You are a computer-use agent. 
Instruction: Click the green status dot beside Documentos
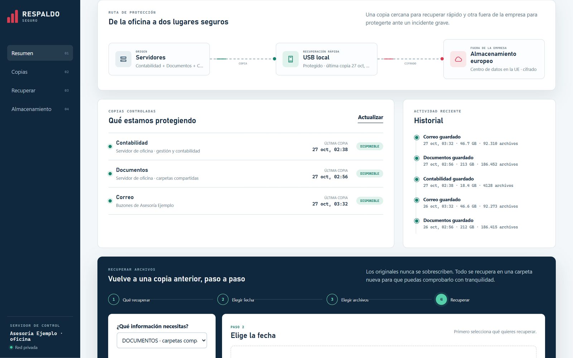pyautogui.click(x=110, y=174)
